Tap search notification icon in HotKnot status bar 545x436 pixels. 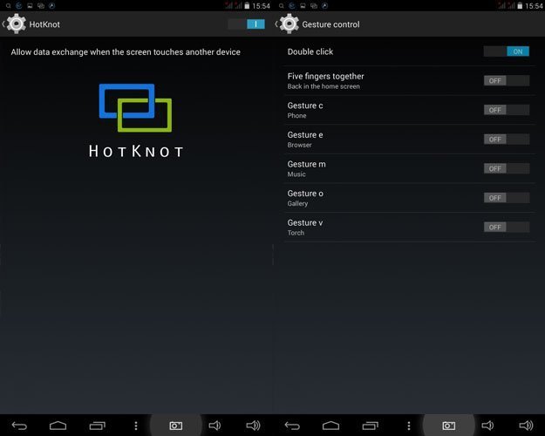tap(8, 5)
